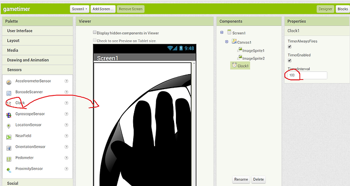Open help for GyroscopeSensor

pos(66,114)
